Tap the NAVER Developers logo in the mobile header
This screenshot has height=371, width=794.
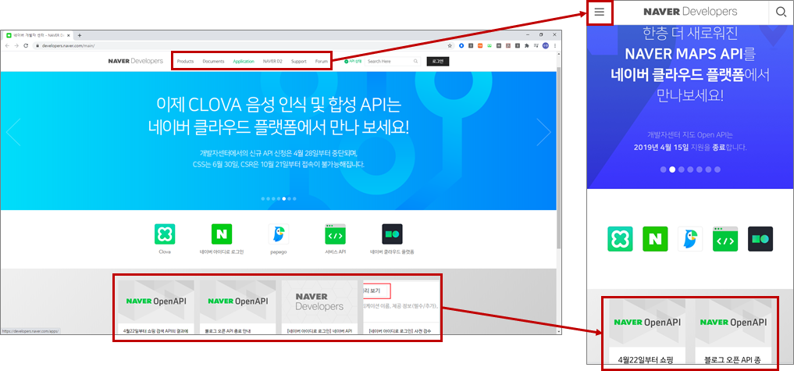(690, 12)
